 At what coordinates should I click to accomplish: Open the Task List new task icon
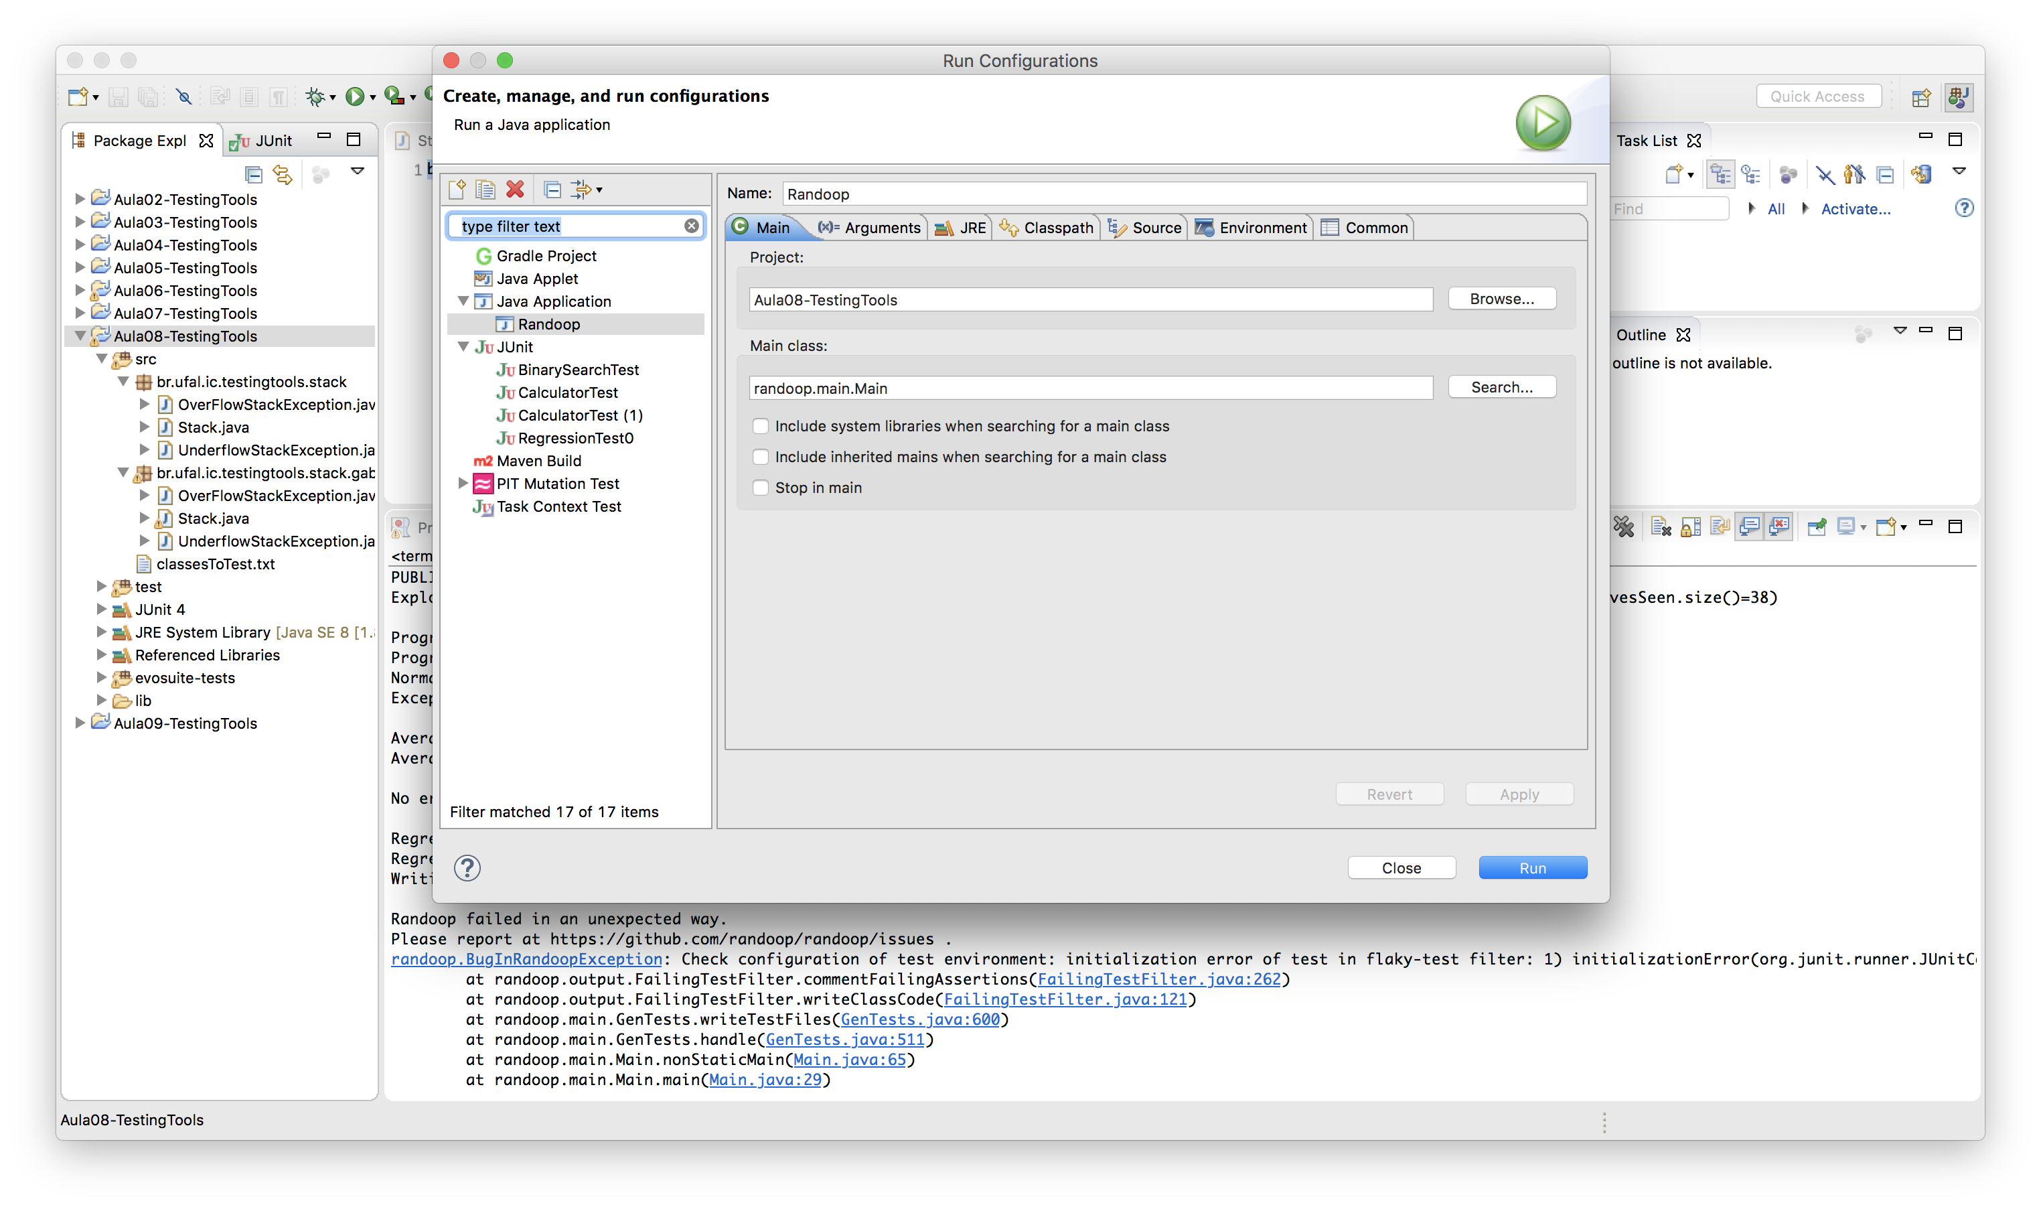[1675, 174]
